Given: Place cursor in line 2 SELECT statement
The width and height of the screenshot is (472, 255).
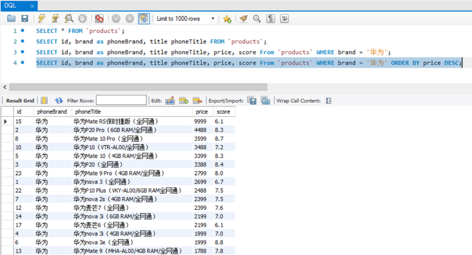Looking at the screenshot, I should [151, 41].
